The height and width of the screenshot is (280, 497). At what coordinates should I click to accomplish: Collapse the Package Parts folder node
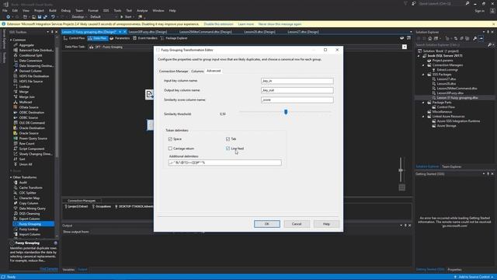[423, 103]
